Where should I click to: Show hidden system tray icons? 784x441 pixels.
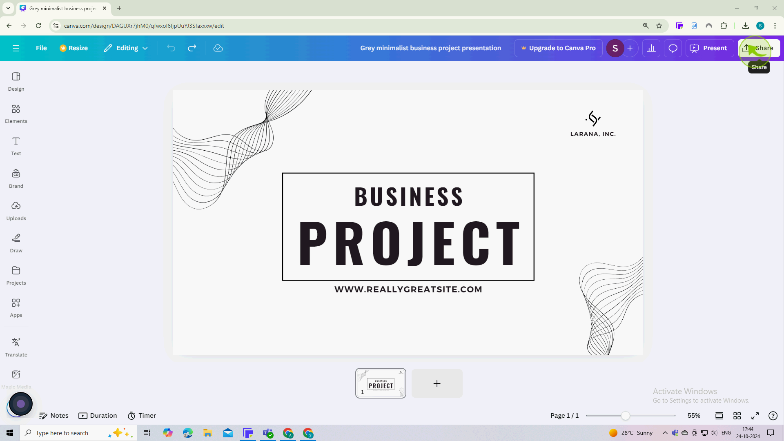point(665,433)
